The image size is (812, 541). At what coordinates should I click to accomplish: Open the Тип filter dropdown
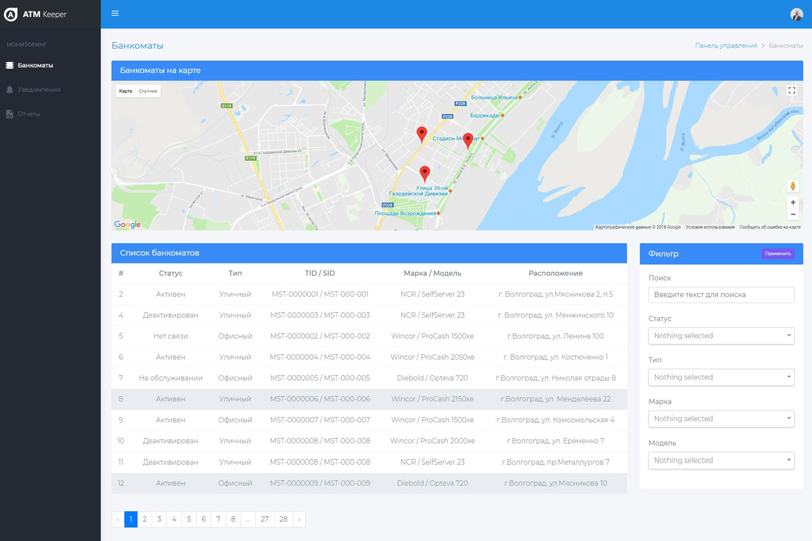[x=721, y=377]
